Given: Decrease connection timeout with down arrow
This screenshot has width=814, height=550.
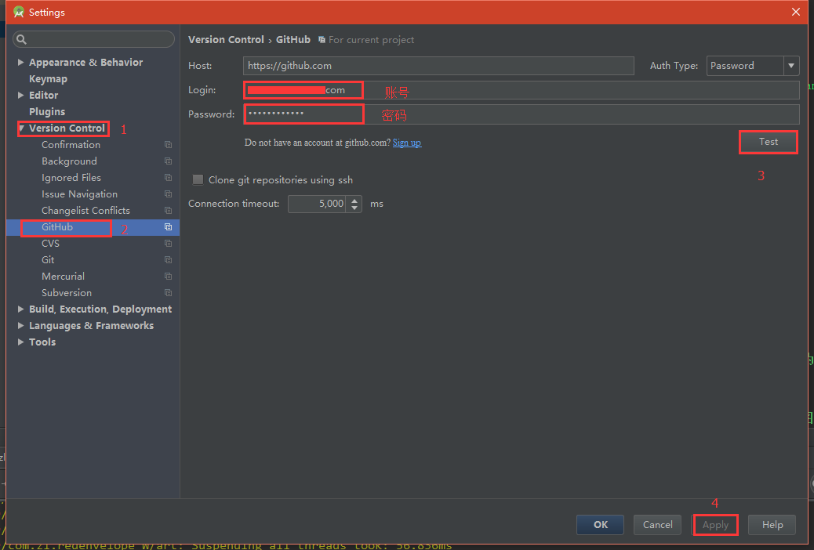Looking at the screenshot, I should [x=354, y=208].
